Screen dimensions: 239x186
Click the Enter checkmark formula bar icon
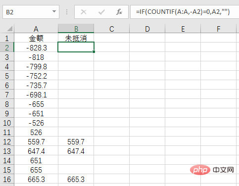(x=101, y=12)
